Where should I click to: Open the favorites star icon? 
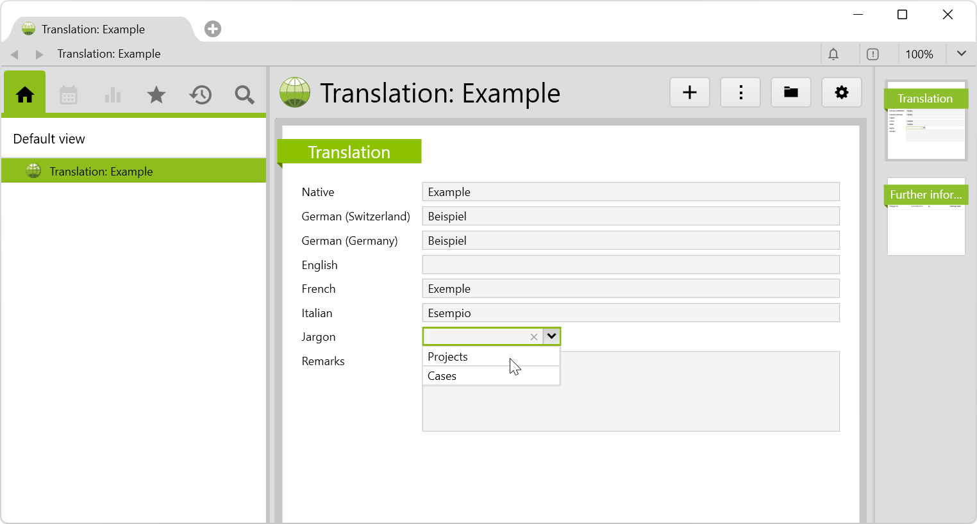tap(156, 95)
